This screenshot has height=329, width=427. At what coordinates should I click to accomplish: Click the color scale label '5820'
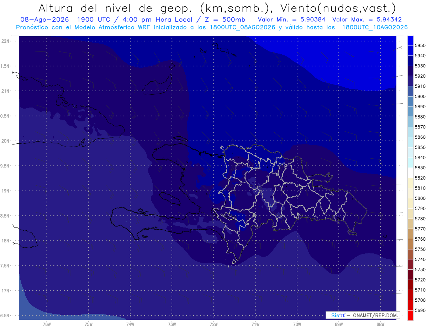pos(420,178)
